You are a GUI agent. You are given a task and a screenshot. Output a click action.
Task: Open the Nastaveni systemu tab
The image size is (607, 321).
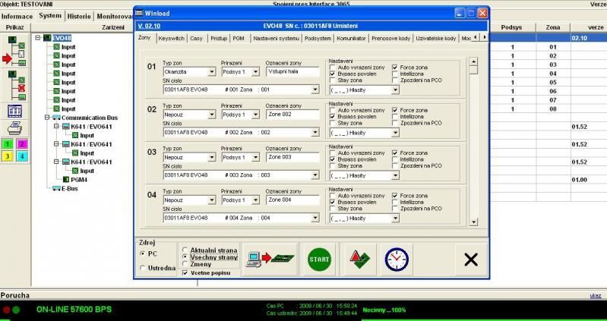point(276,37)
